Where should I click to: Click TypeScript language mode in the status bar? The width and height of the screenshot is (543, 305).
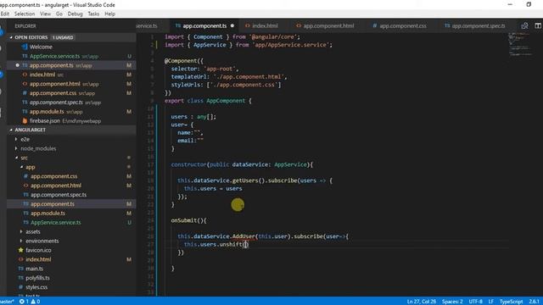pos(511,302)
